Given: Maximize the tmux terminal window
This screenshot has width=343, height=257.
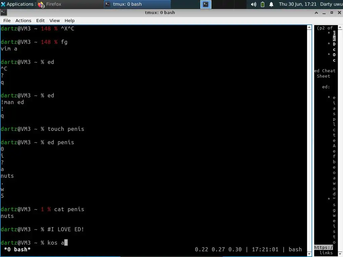Looking at the screenshot, I should coord(332,13).
